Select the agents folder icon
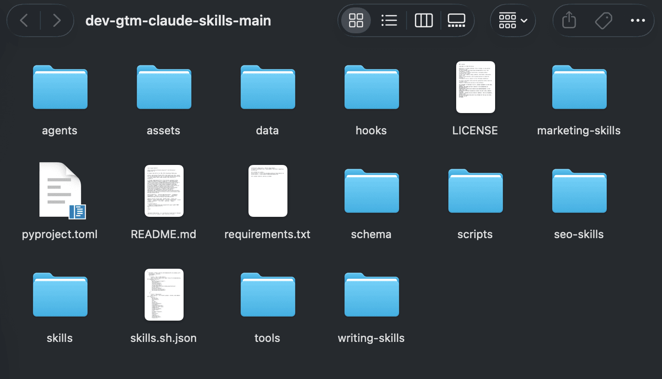This screenshot has height=379, width=662. [x=60, y=87]
